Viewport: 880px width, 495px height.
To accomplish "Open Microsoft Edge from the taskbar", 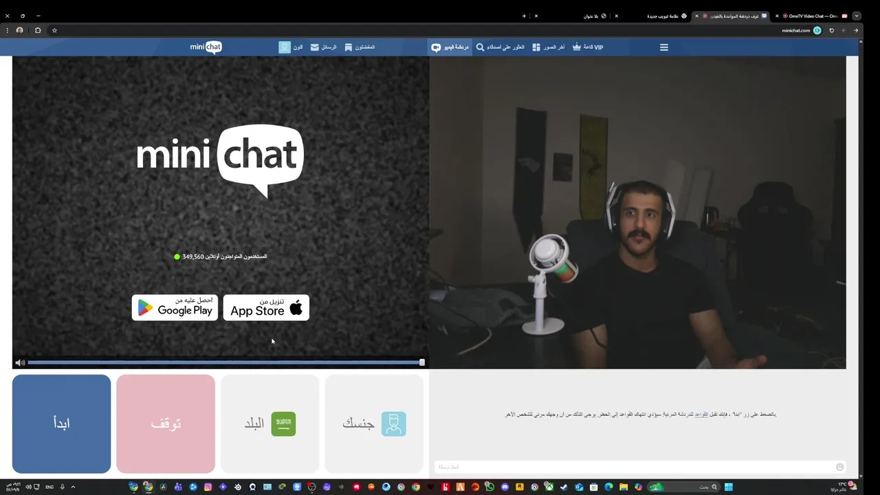I will click(608, 487).
